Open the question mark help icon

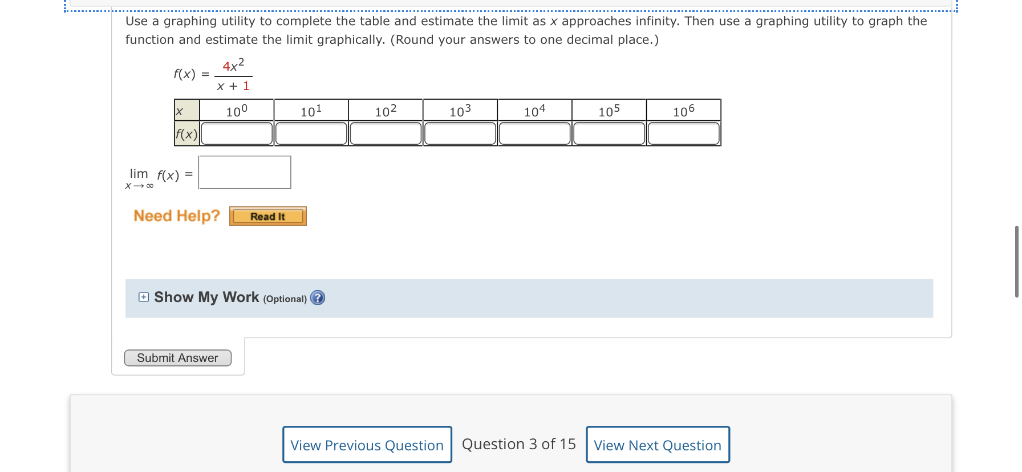[318, 298]
